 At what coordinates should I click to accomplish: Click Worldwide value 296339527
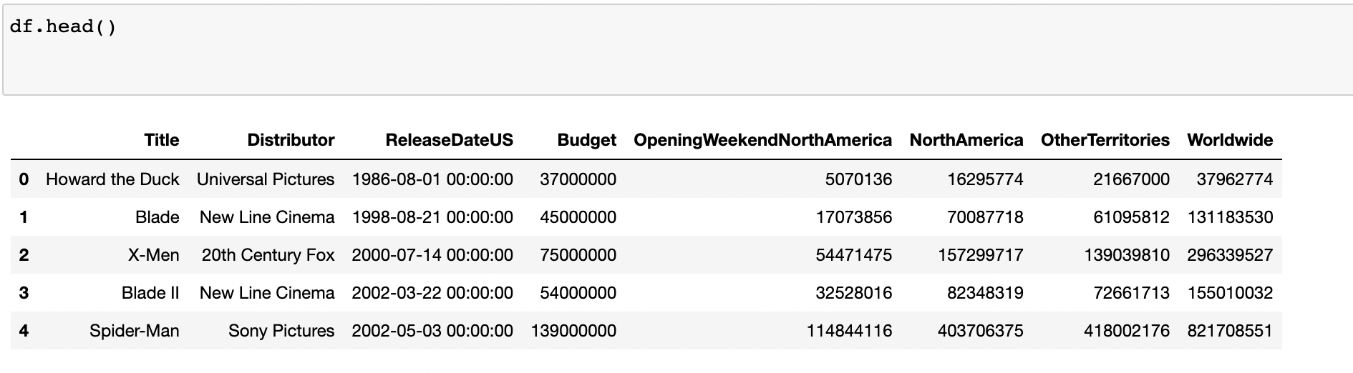[x=1231, y=255]
